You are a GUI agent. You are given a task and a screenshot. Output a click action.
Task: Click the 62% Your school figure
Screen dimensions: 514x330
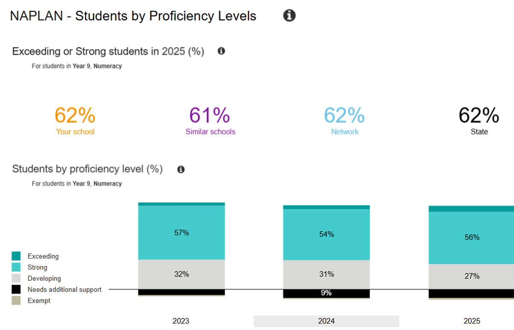click(x=75, y=116)
